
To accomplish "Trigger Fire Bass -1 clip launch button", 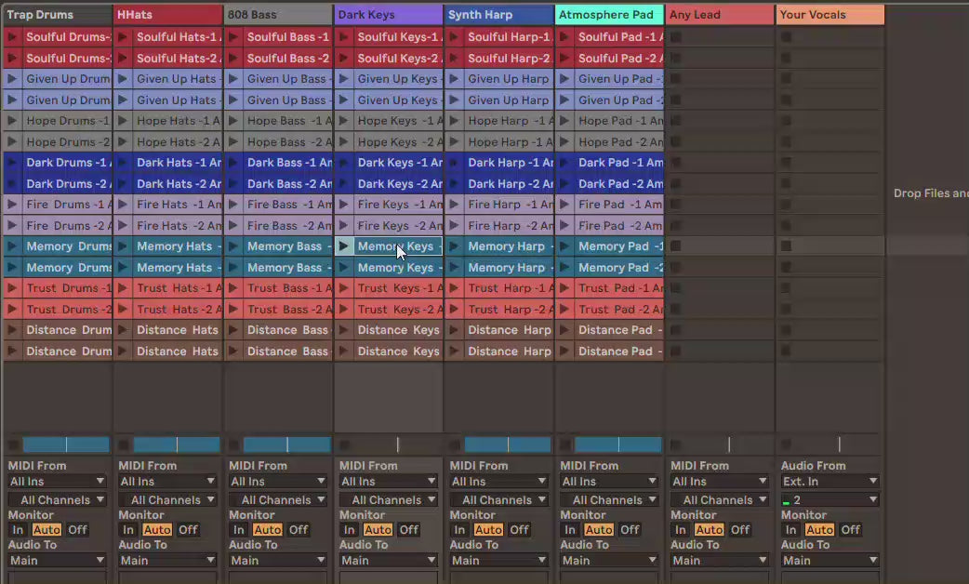I will tap(232, 205).
